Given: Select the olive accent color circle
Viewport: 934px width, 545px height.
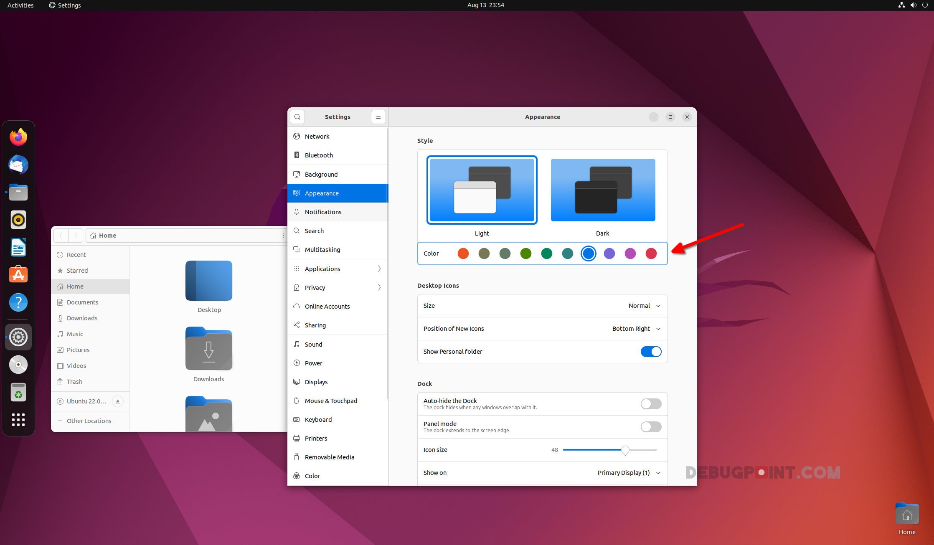Looking at the screenshot, I should tap(484, 253).
